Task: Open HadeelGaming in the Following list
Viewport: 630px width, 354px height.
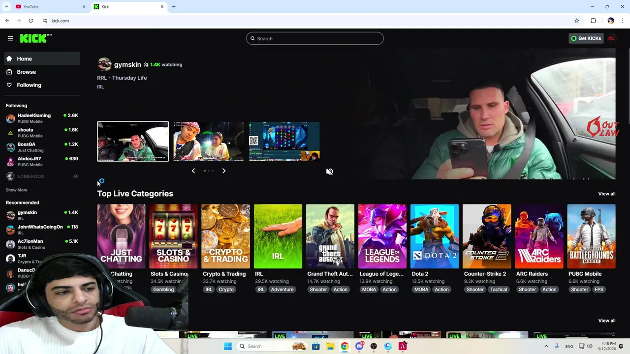Action: tap(42, 118)
